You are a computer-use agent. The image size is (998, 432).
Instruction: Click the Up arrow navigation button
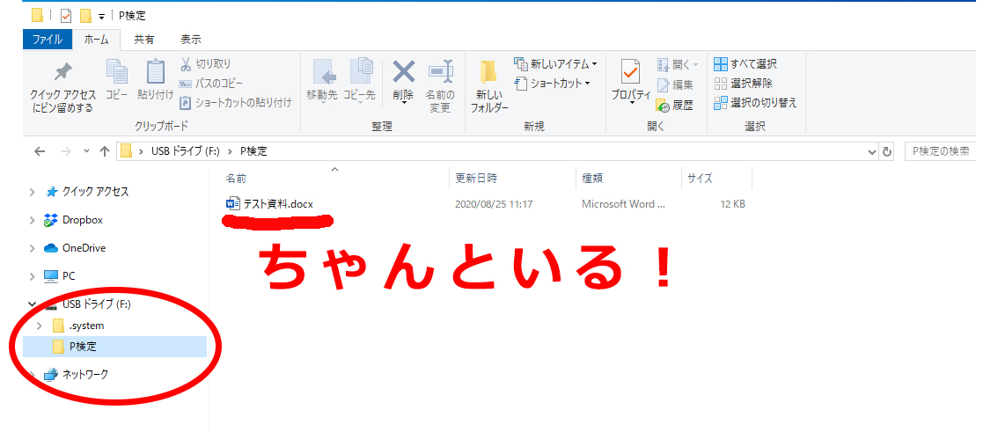tap(105, 151)
